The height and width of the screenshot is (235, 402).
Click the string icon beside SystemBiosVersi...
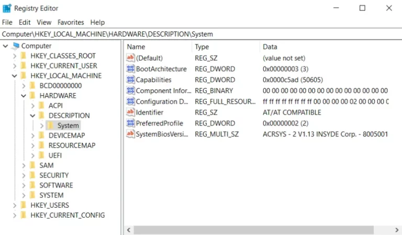point(130,134)
